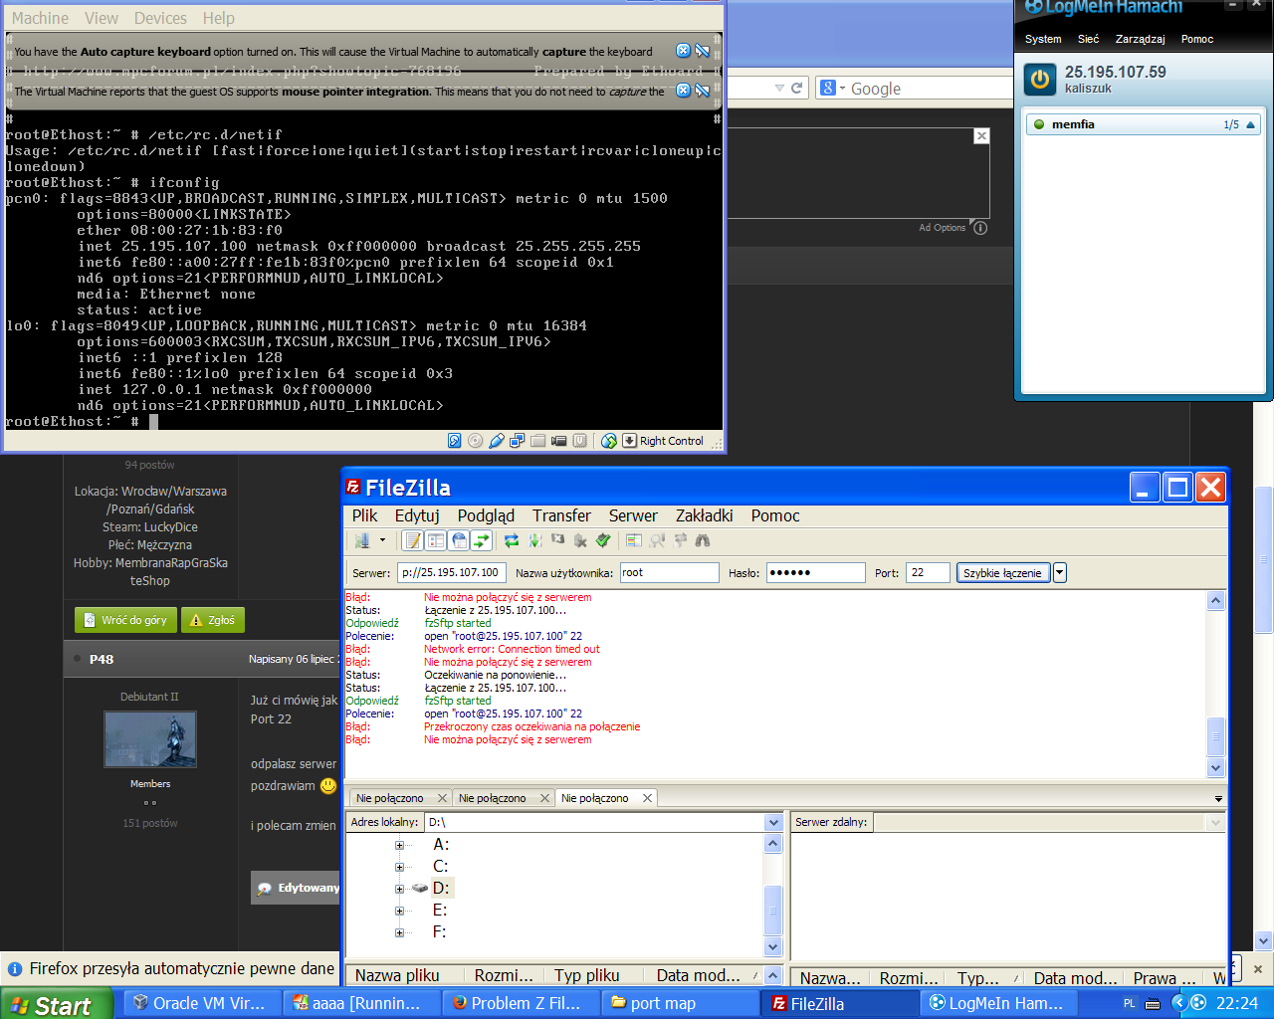
Task: Toggle transfer queue display icon
Action: click(x=482, y=540)
